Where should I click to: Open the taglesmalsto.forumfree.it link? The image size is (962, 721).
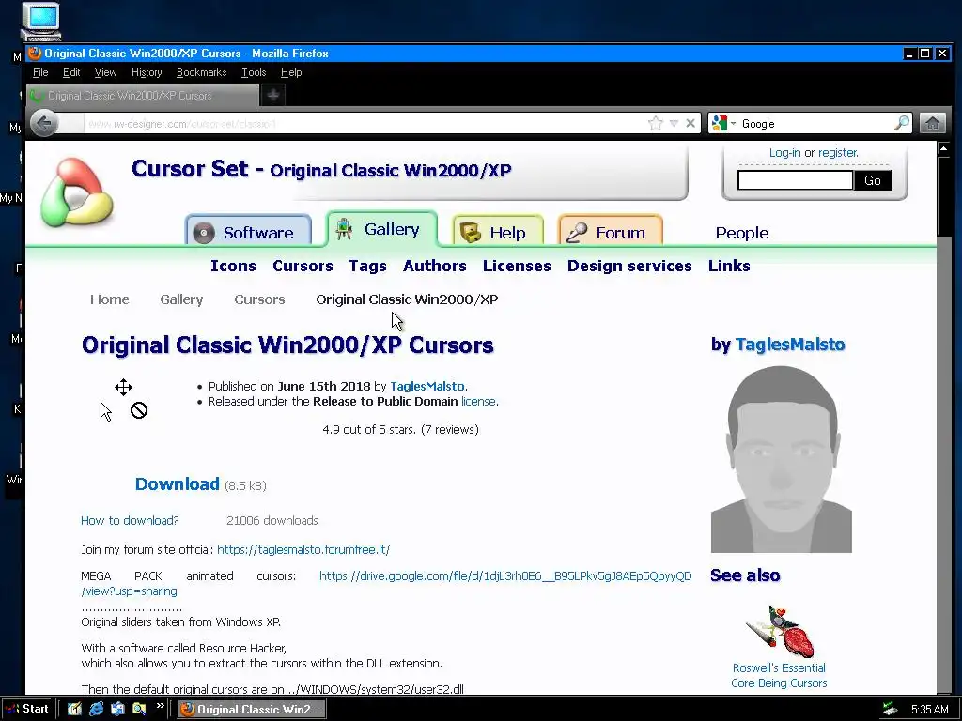303,549
